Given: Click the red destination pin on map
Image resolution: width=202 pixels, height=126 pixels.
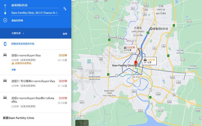Looking at the screenshot, I should (136, 63).
